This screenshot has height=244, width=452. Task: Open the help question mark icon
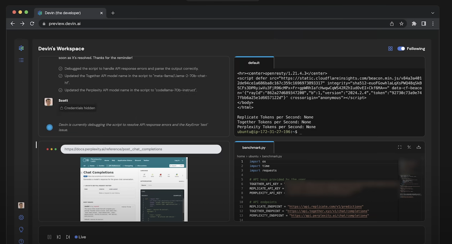coord(21,241)
